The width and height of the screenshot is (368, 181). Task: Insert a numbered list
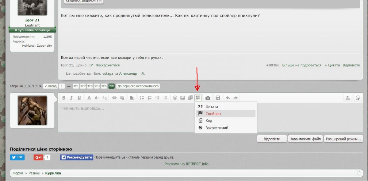tap(150, 98)
